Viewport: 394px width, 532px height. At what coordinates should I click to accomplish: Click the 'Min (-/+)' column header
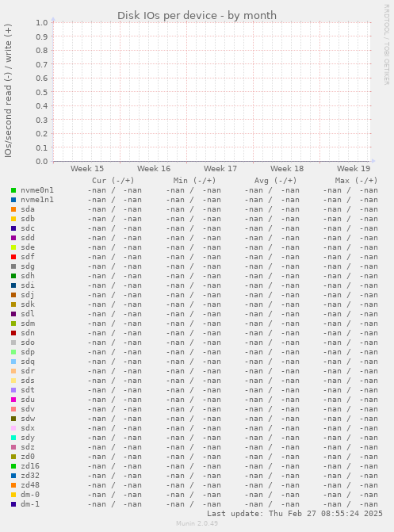(x=194, y=181)
